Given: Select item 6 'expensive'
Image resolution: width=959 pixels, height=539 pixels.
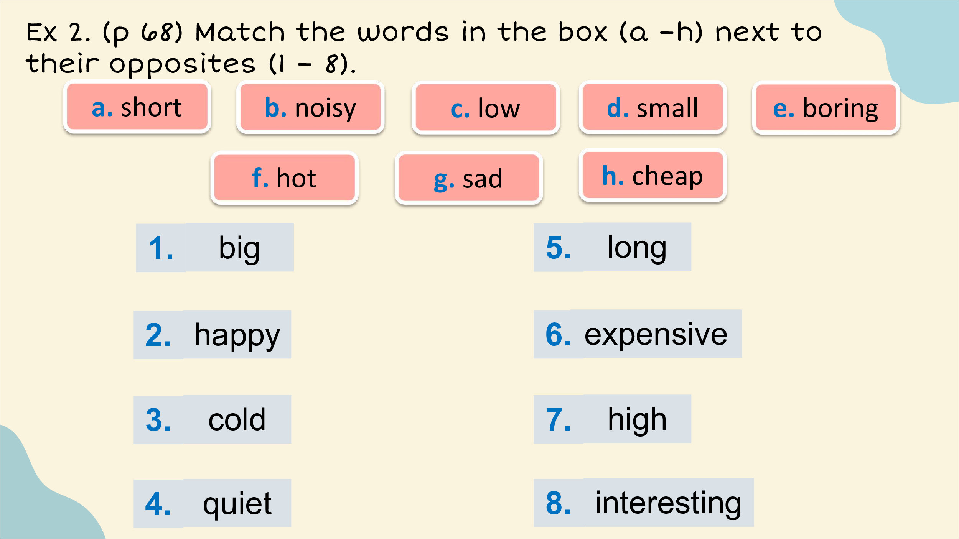Looking at the screenshot, I should tap(638, 334).
